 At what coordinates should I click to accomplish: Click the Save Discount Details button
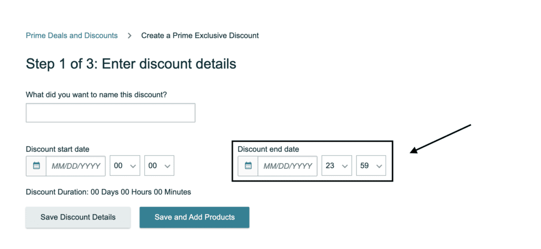tap(78, 217)
